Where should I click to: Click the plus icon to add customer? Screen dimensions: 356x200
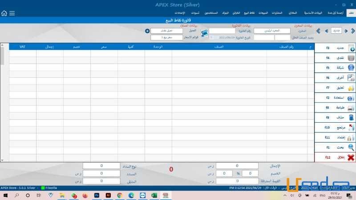[147, 31]
